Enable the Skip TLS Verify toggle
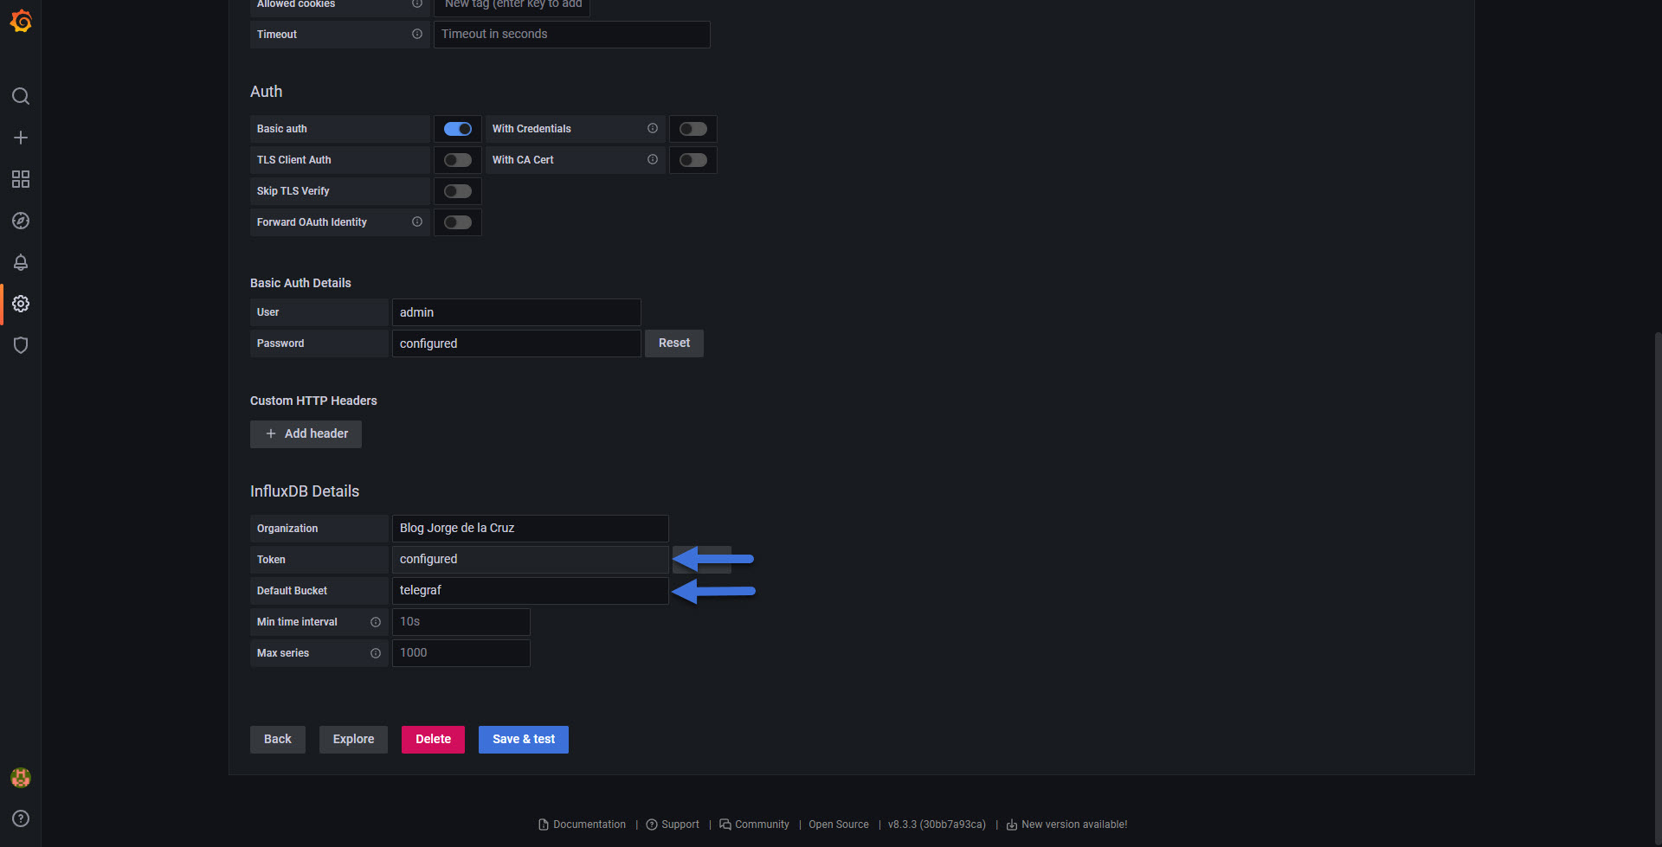Image resolution: width=1662 pixels, height=847 pixels. click(458, 191)
